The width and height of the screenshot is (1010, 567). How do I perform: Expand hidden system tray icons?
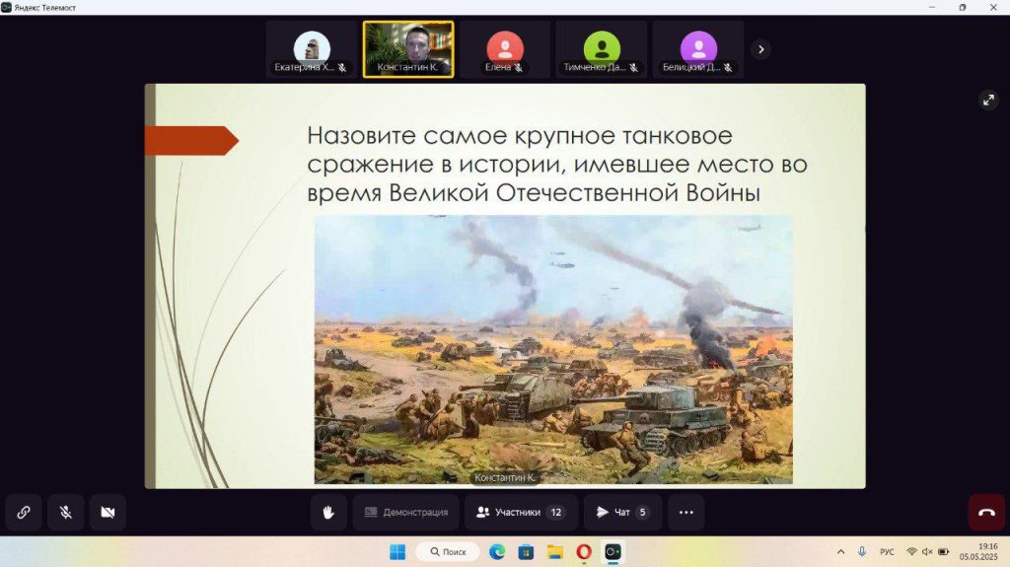(x=840, y=552)
